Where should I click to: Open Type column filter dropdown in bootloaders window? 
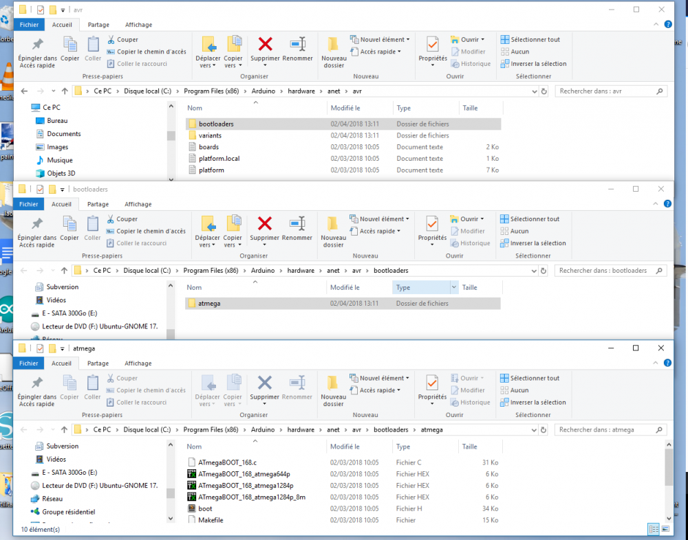pos(453,288)
